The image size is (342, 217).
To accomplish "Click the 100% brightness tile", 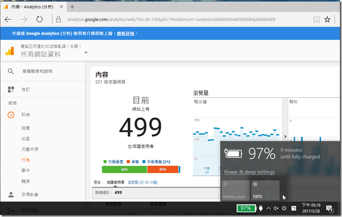I will click(x=265, y=190).
